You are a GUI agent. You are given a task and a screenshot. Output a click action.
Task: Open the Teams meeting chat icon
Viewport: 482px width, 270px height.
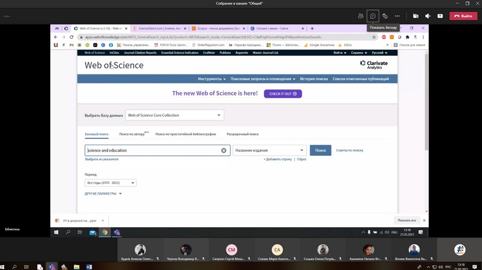(373, 16)
